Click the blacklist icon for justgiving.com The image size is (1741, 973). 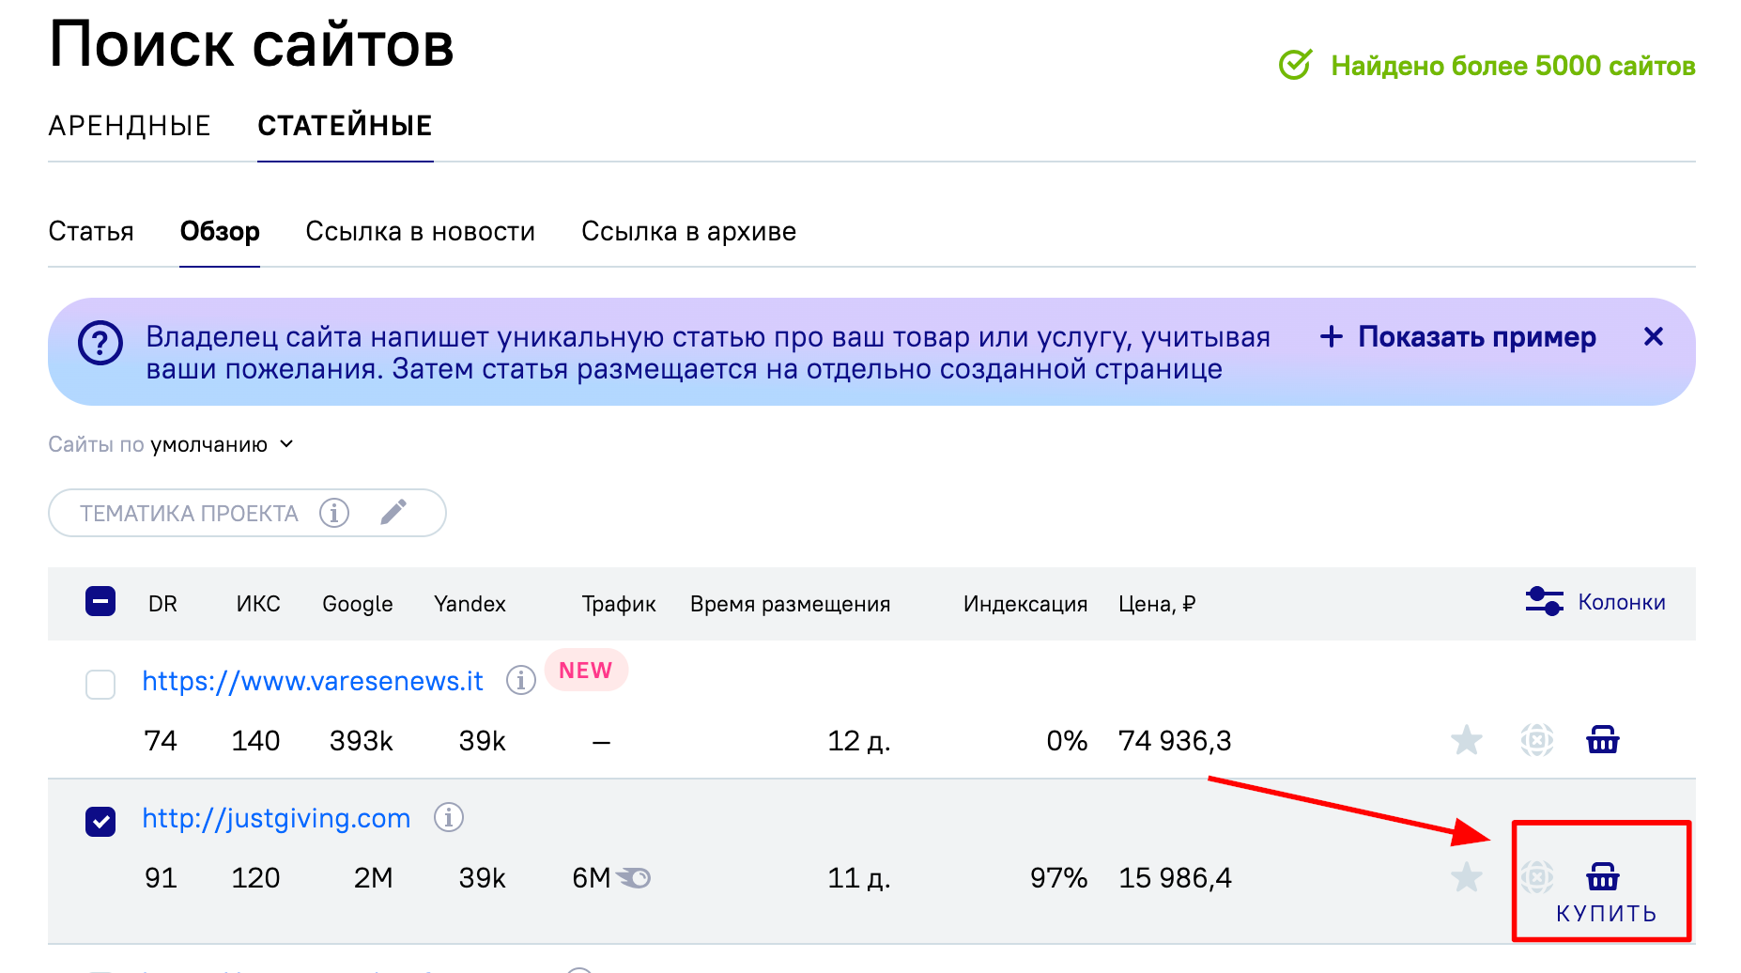pos(1537,877)
